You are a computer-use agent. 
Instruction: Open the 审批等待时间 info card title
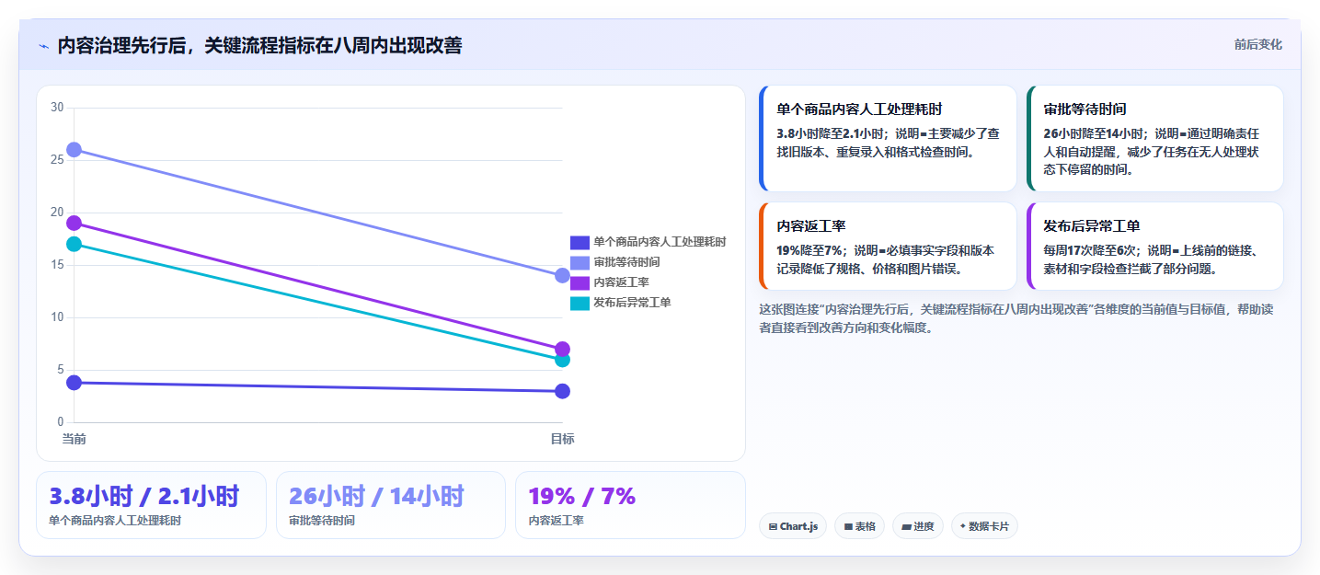tap(1085, 109)
